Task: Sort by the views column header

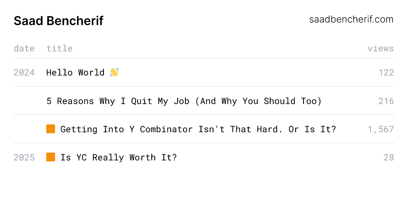Action: point(380,49)
